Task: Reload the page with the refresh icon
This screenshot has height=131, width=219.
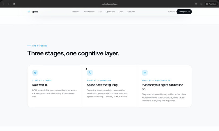Action: pyautogui.click(x=14, y=4)
